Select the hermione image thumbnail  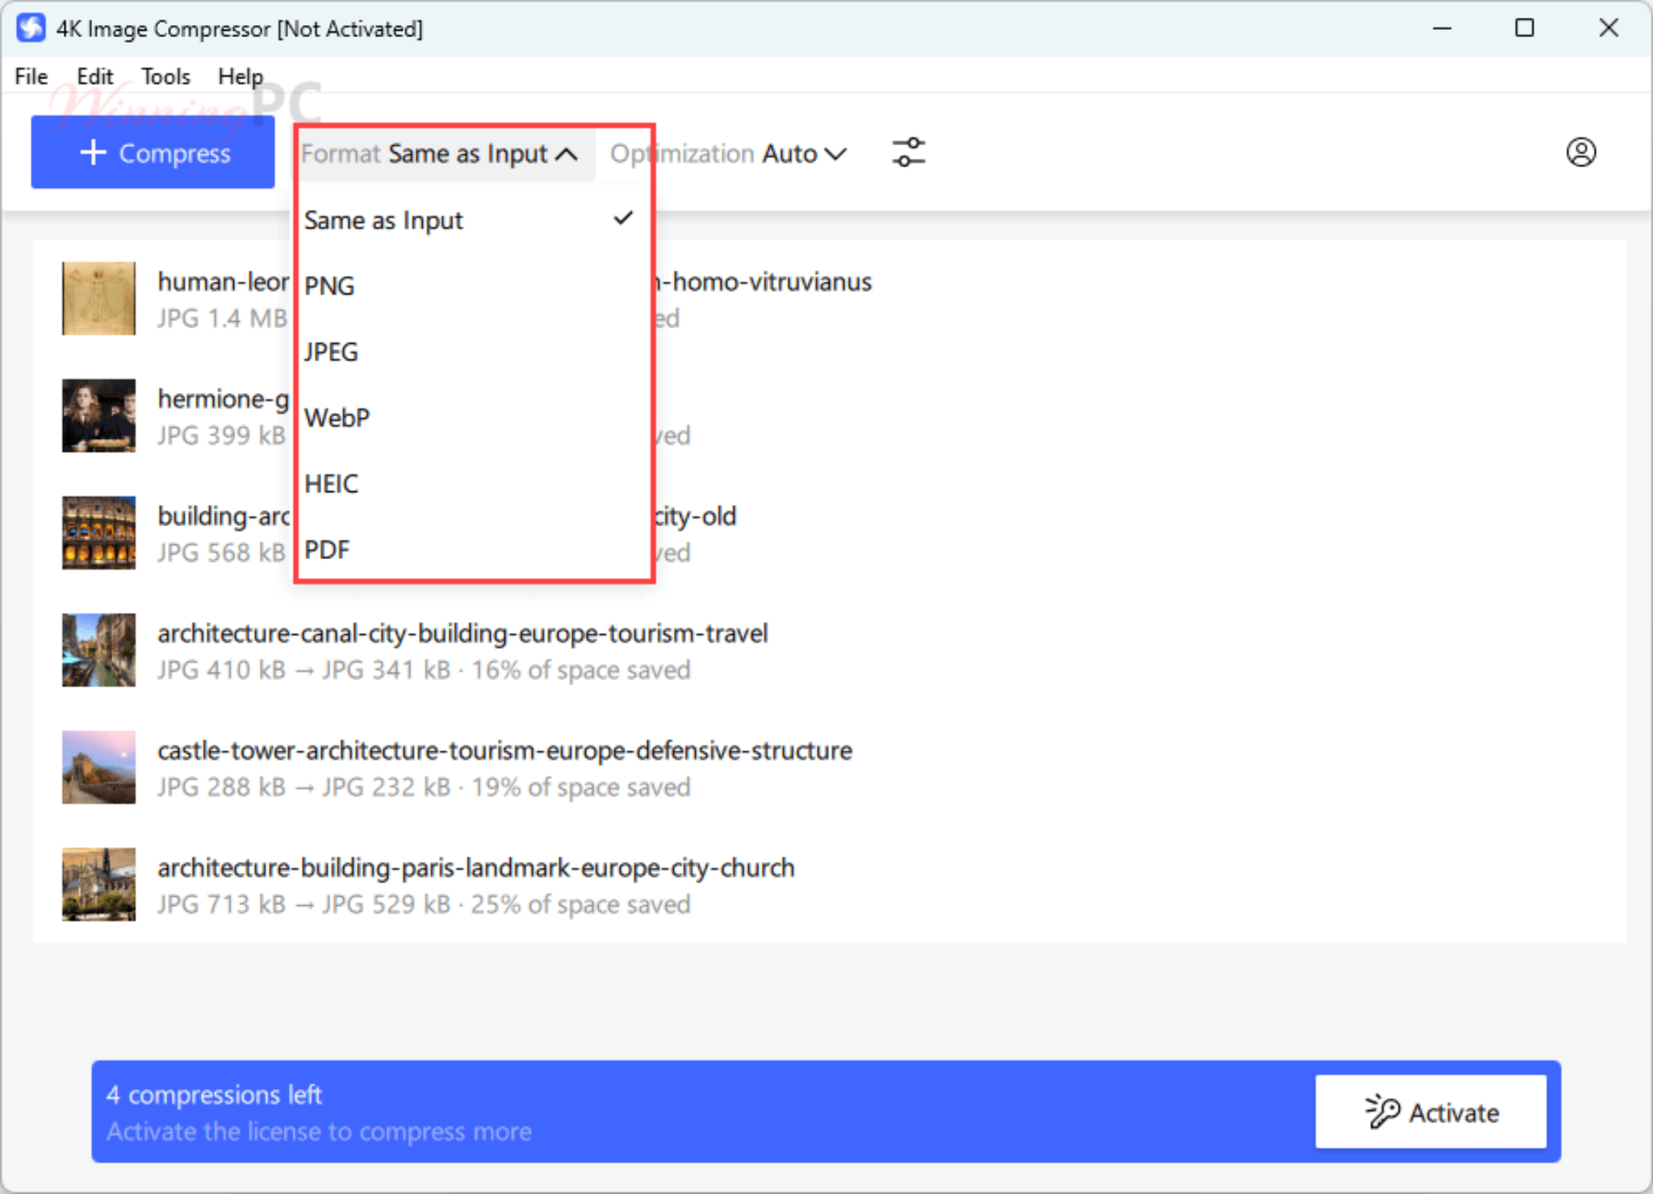click(x=98, y=415)
